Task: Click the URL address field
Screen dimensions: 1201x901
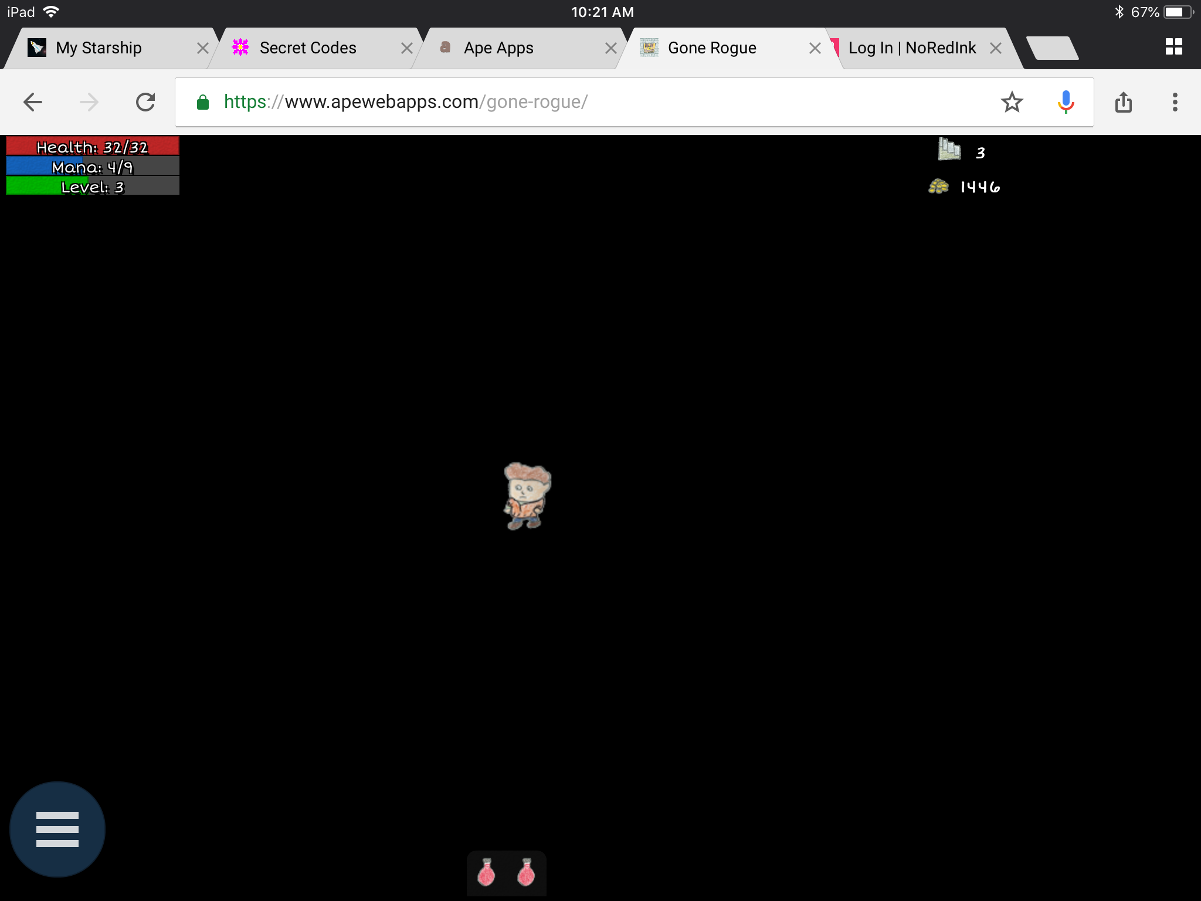Action: coord(635,102)
